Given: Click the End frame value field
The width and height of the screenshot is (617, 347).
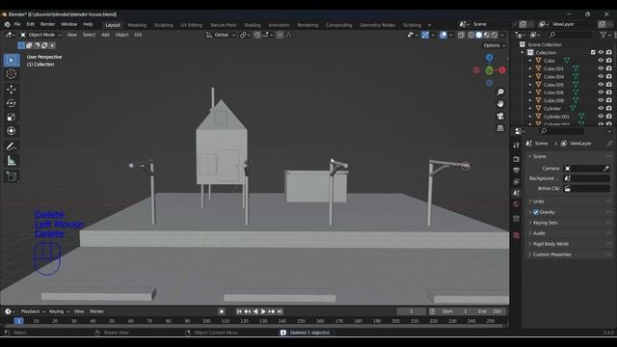Looking at the screenshot, I should pyautogui.click(x=491, y=311).
